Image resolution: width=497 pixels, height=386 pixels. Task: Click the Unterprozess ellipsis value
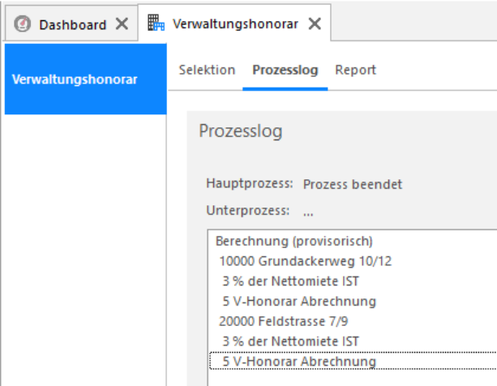[308, 213]
